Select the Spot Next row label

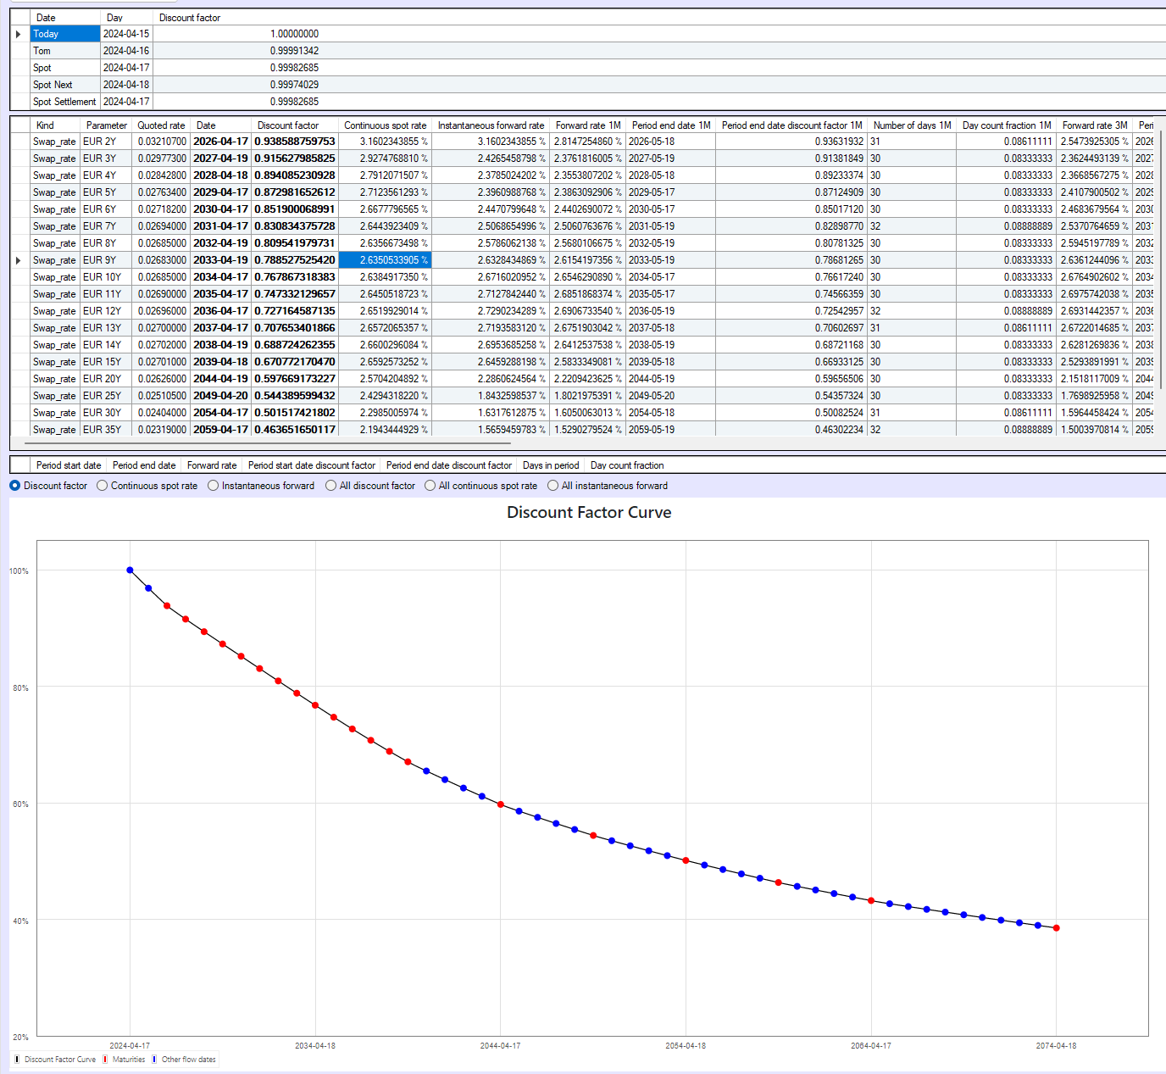(x=65, y=85)
